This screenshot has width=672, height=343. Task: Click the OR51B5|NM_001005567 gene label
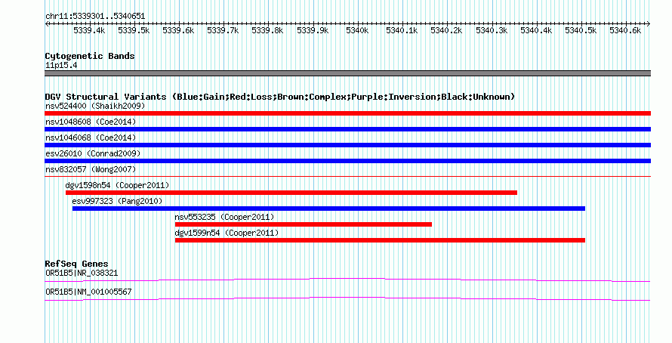[88, 292]
